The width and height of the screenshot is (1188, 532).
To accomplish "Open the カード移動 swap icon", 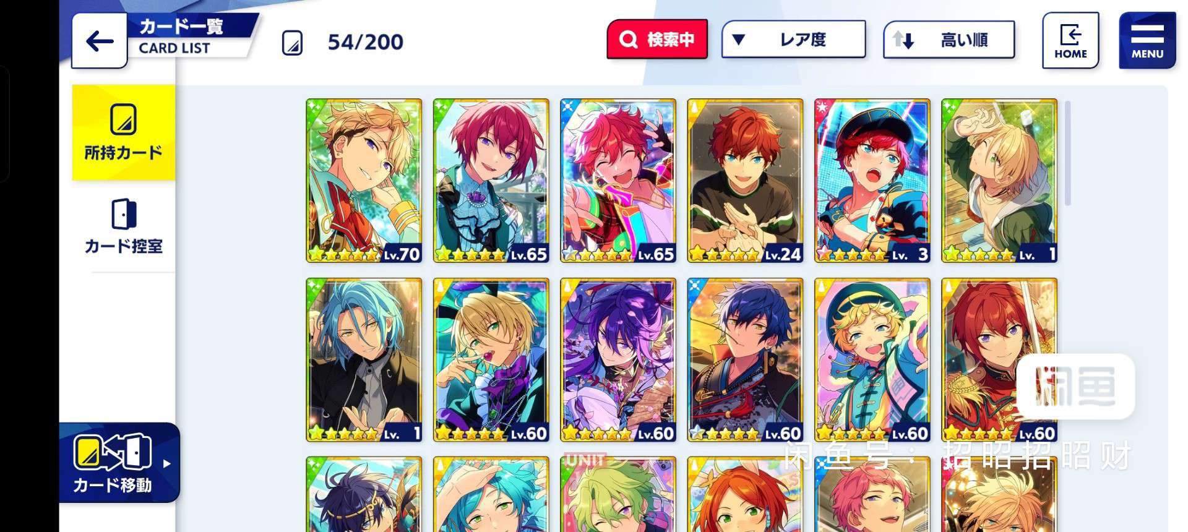I will point(112,452).
